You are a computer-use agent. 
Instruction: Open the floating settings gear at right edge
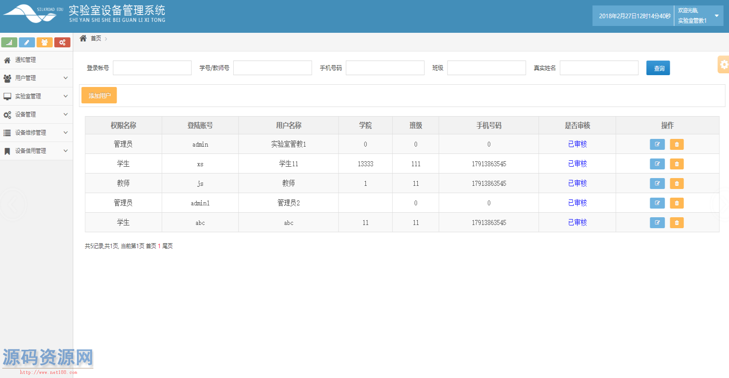pyautogui.click(x=724, y=65)
